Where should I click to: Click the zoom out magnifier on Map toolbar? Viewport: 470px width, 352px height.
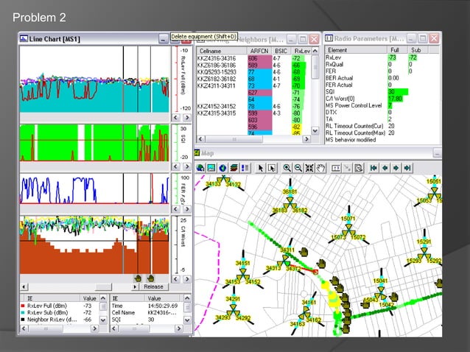click(x=298, y=168)
